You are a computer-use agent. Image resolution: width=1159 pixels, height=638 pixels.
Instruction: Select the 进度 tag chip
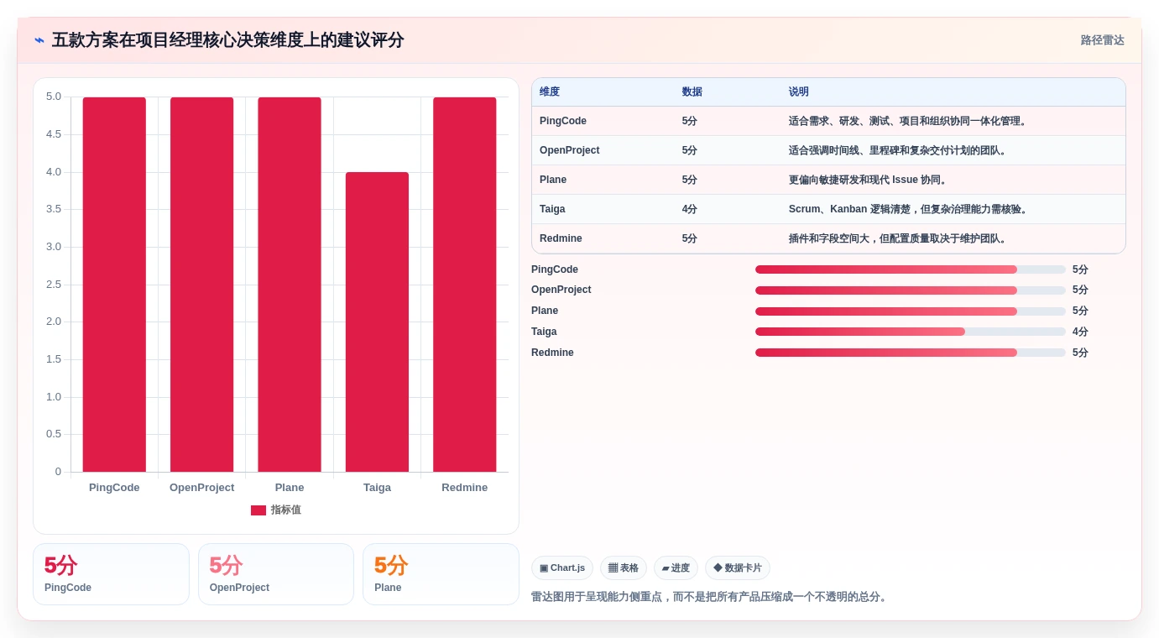click(676, 568)
